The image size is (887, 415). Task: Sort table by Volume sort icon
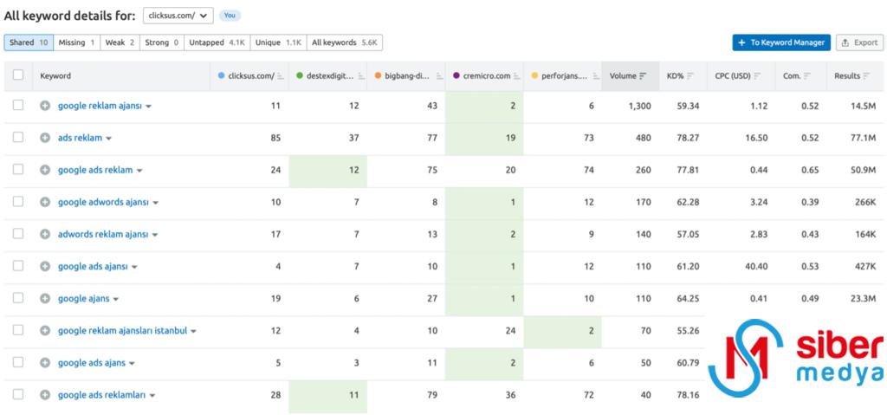(643, 76)
